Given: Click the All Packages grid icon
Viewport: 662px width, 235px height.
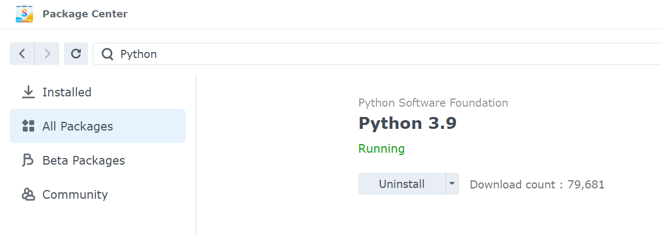Looking at the screenshot, I should tap(28, 126).
